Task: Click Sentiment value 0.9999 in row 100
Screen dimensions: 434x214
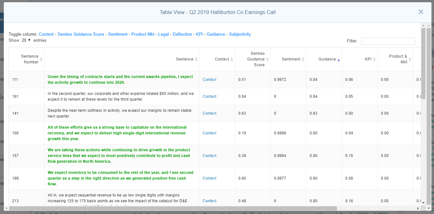Action: 280,133
